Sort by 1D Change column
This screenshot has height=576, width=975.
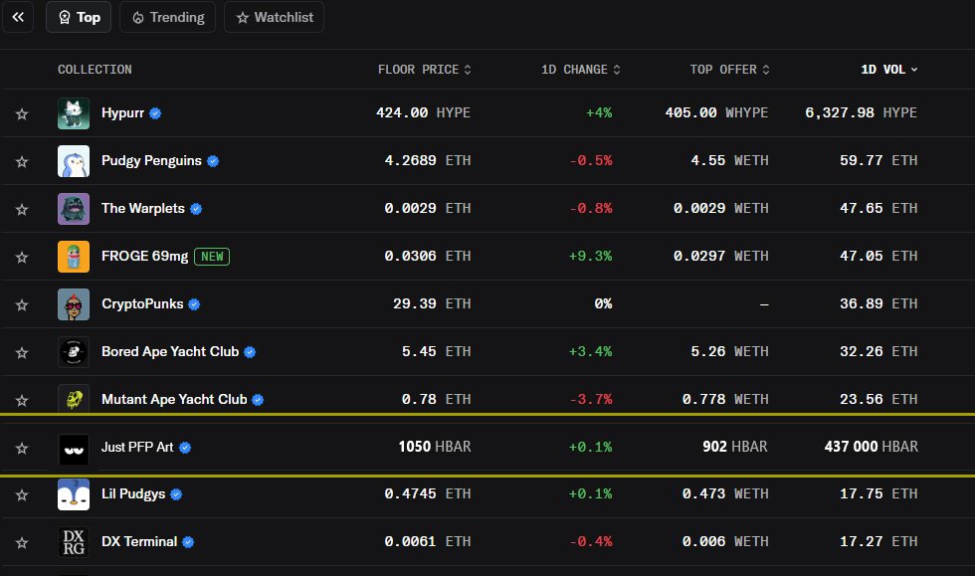[581, 69]
